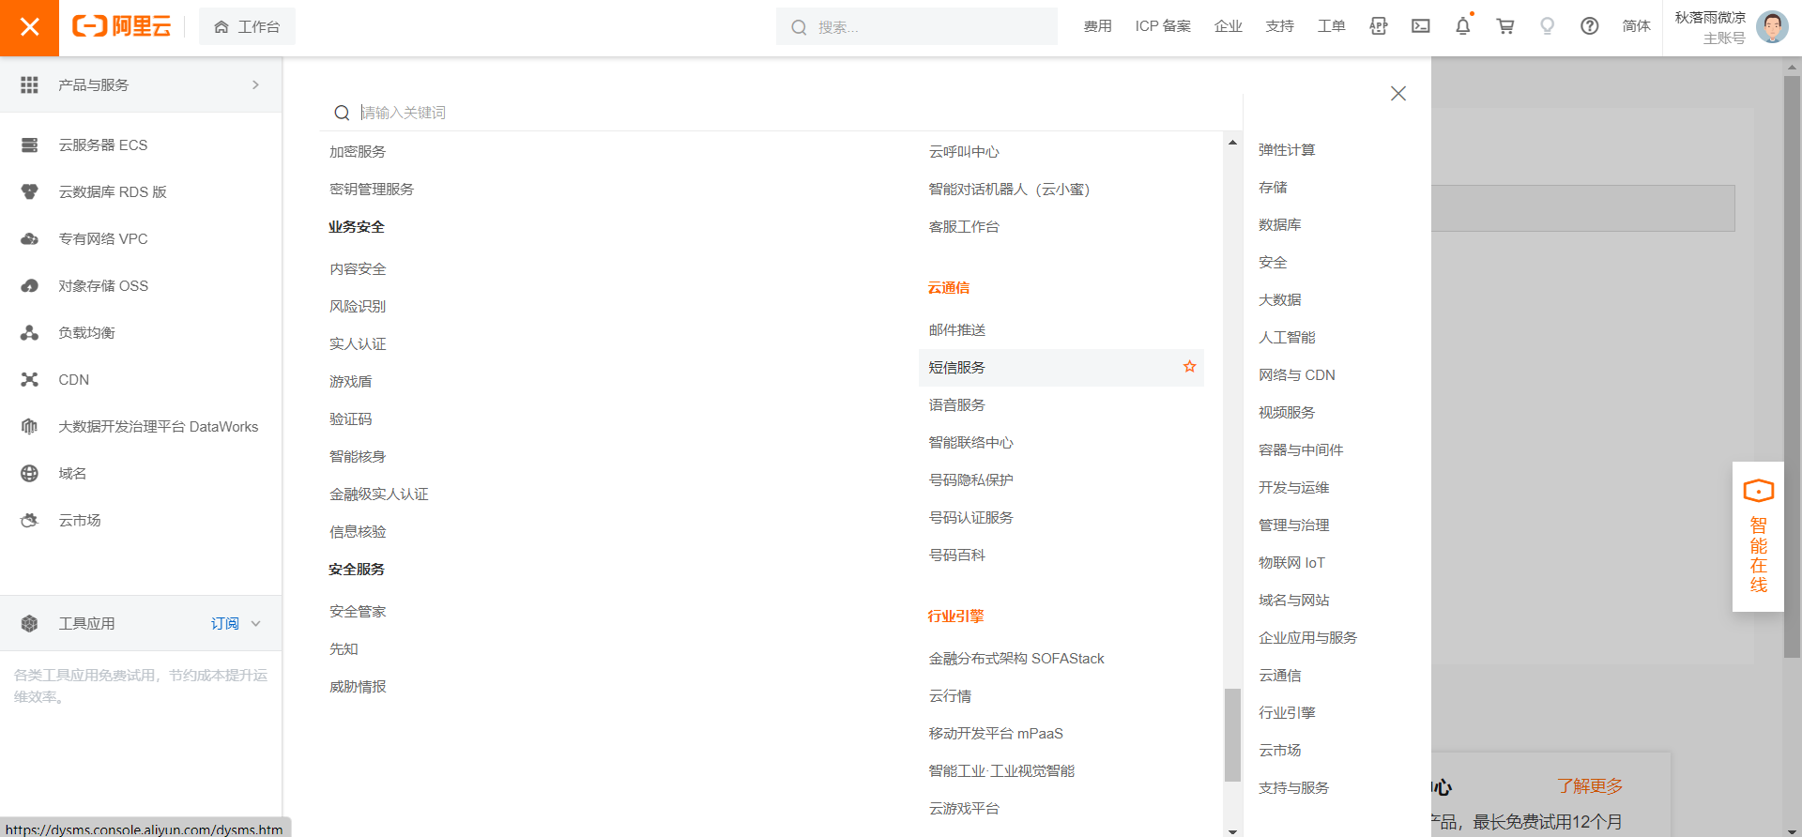The height and width of the screenshot is (837, 1802).
Task: Open 金融分布式架构 SOFAStack link
Action: [x=1016, y=659]
